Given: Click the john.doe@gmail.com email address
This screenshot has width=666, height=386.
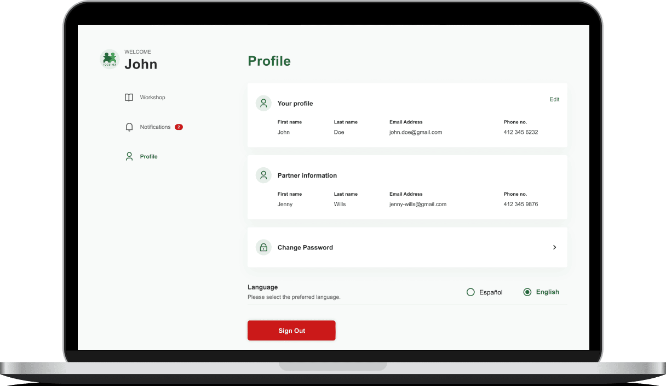Looking at the screenshot, I should pyautogui.click(x=415, y=132).
